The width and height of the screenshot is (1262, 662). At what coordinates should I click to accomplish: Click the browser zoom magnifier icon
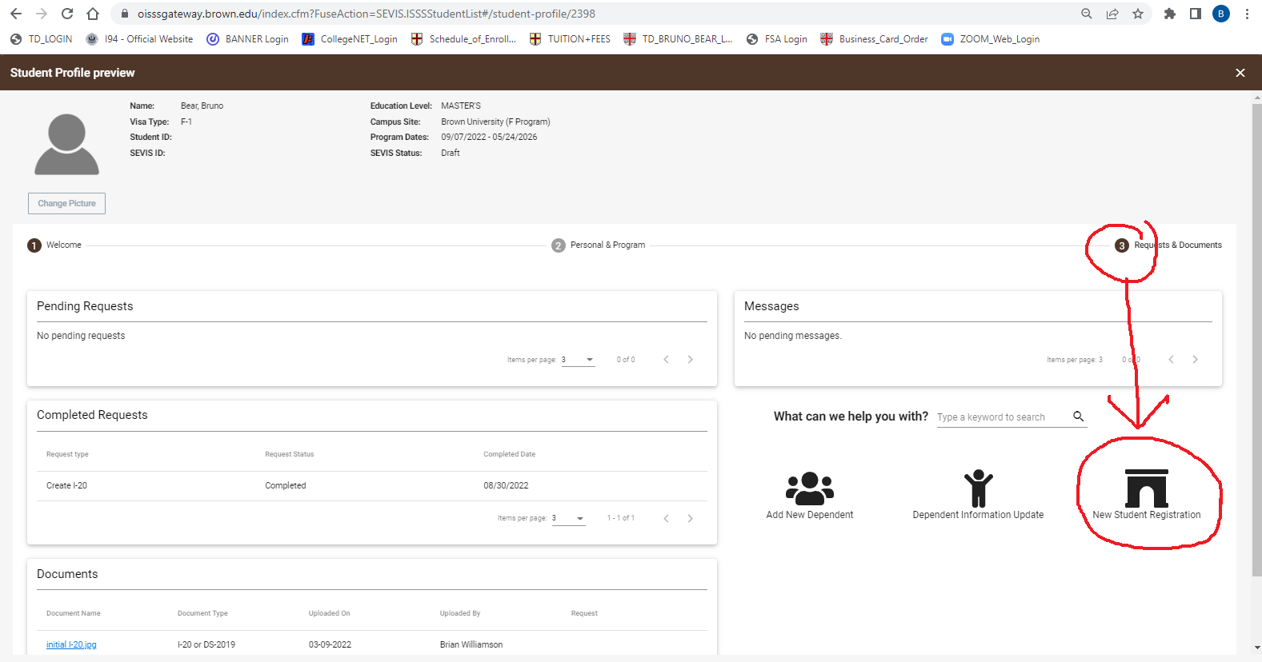pyautogui.click(x=1087, y=14)
